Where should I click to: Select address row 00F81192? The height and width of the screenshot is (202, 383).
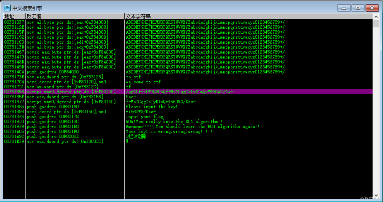coord(14,37)
